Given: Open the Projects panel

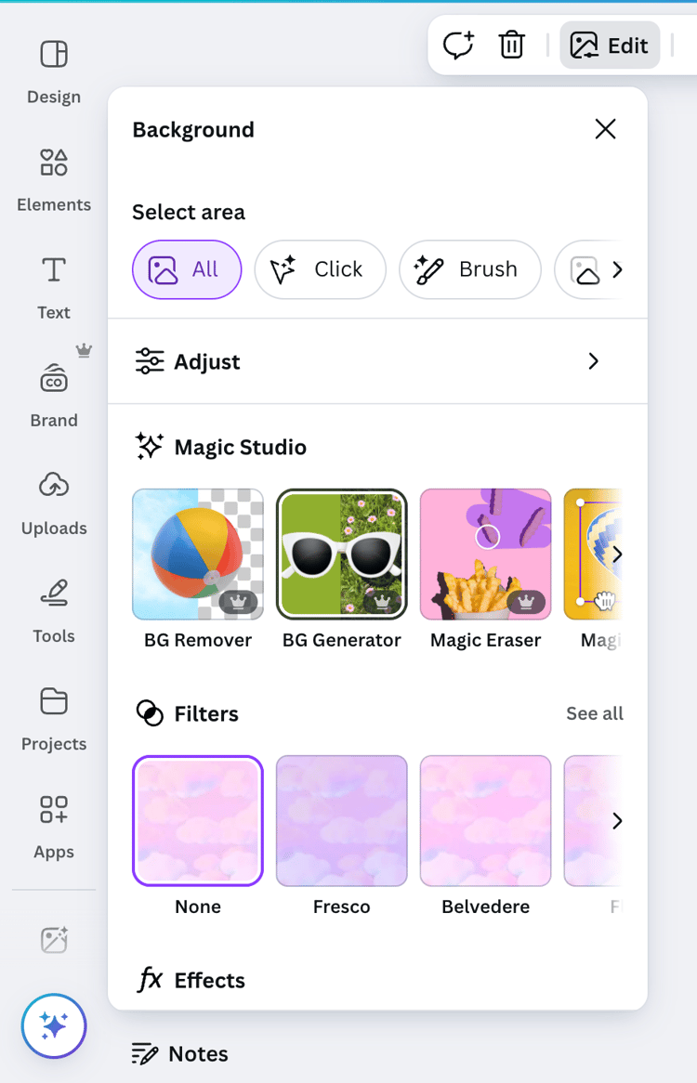Looking at the screenshot, I should tap(53, 715).
